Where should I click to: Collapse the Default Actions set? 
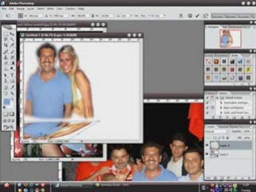click(x=217, y=98)
